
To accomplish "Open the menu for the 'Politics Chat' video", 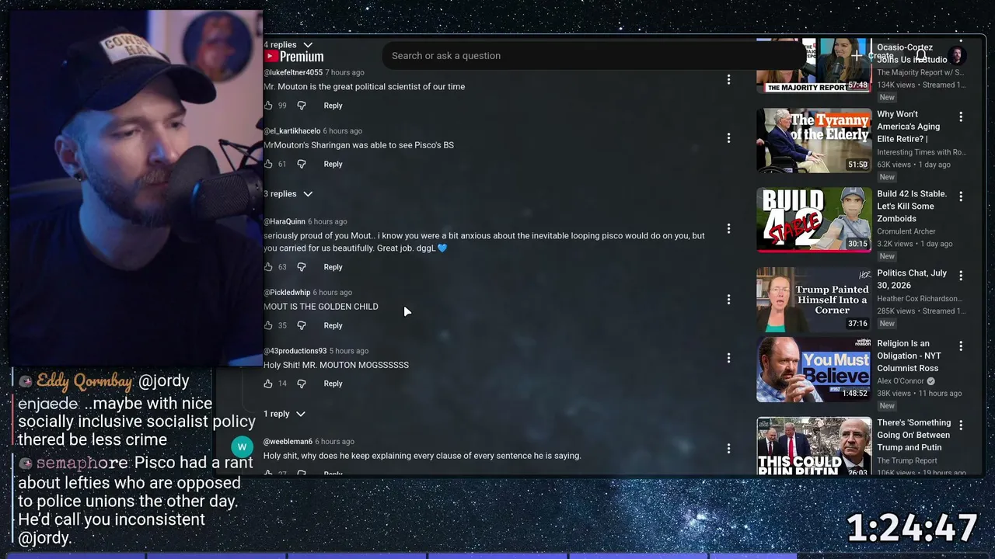I will click(x=961, y=276).
